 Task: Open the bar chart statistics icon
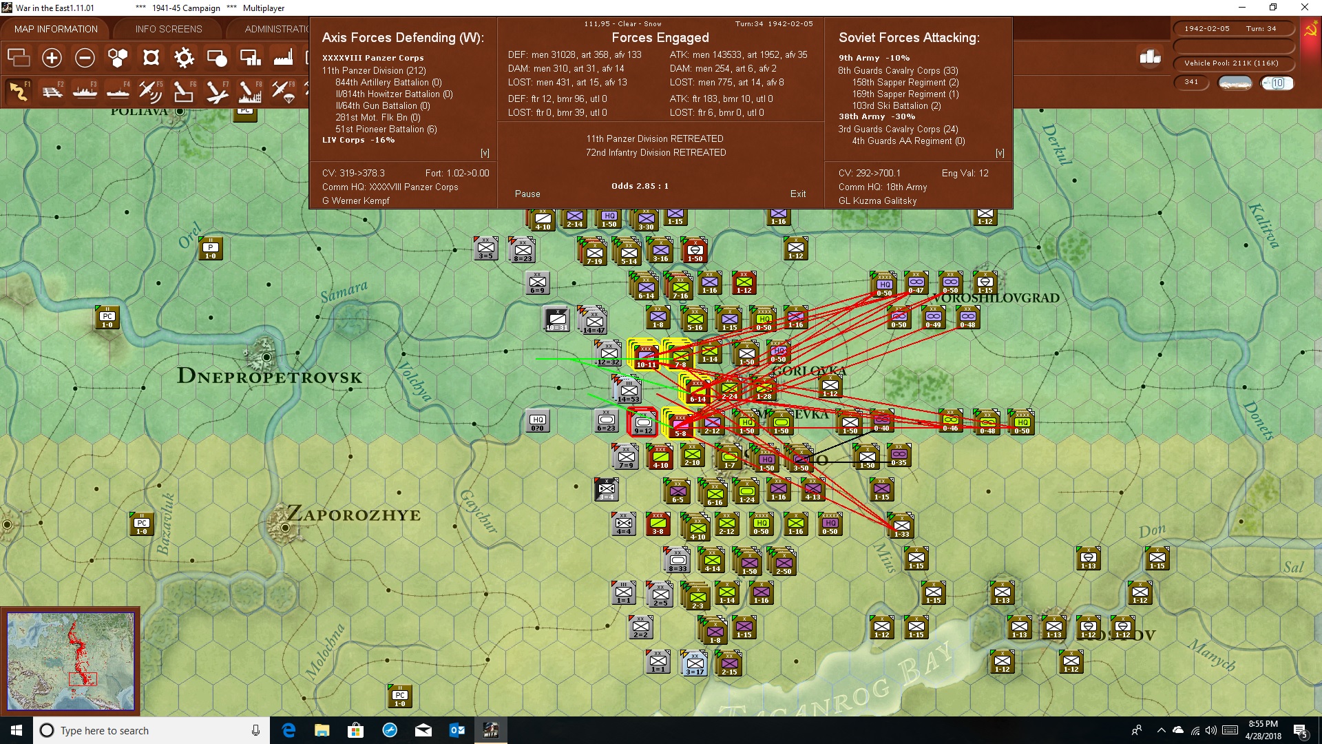point(1150,57)
